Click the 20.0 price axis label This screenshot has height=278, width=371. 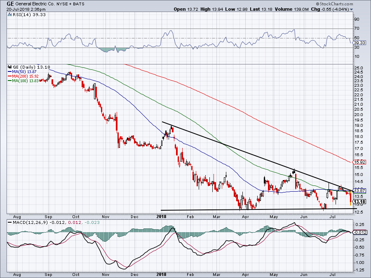[x=359, y=115]
